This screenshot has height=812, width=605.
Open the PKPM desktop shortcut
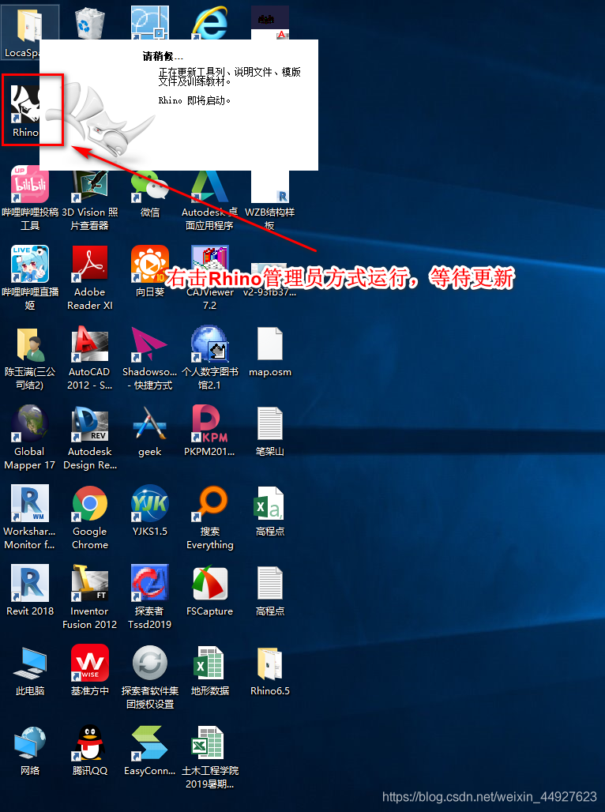[x=209, y=430]
